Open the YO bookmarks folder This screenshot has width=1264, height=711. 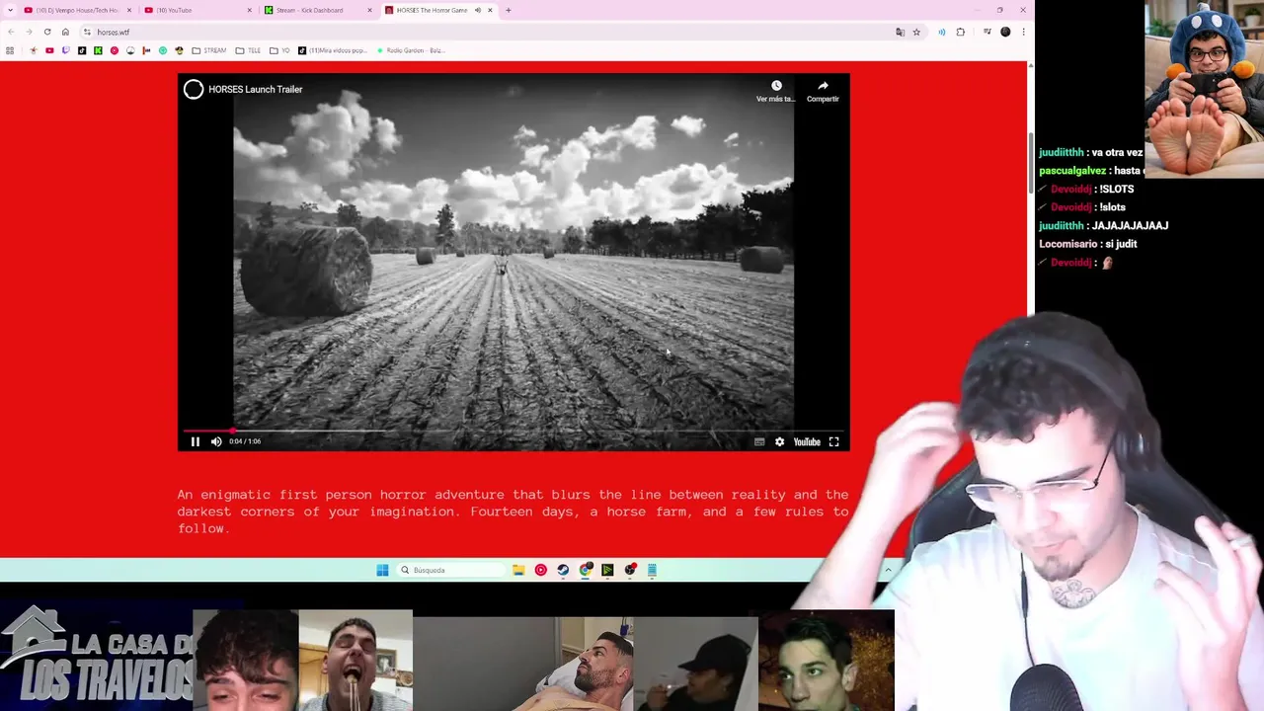click(280, 50)
